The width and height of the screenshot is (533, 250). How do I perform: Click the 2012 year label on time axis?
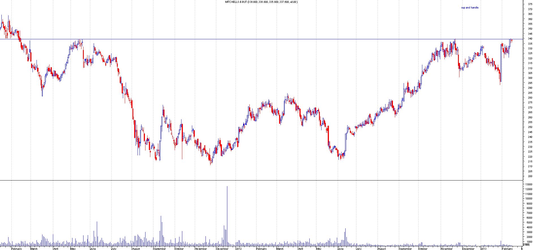pos(239,249)
